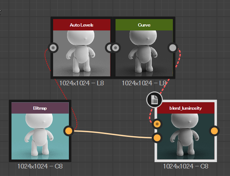Select the Auto Levels node title bar

pyautogui.click(x=82, y=25)
